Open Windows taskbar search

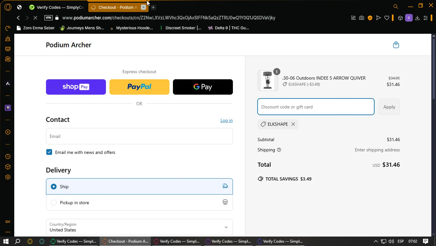tap(17, 241)
